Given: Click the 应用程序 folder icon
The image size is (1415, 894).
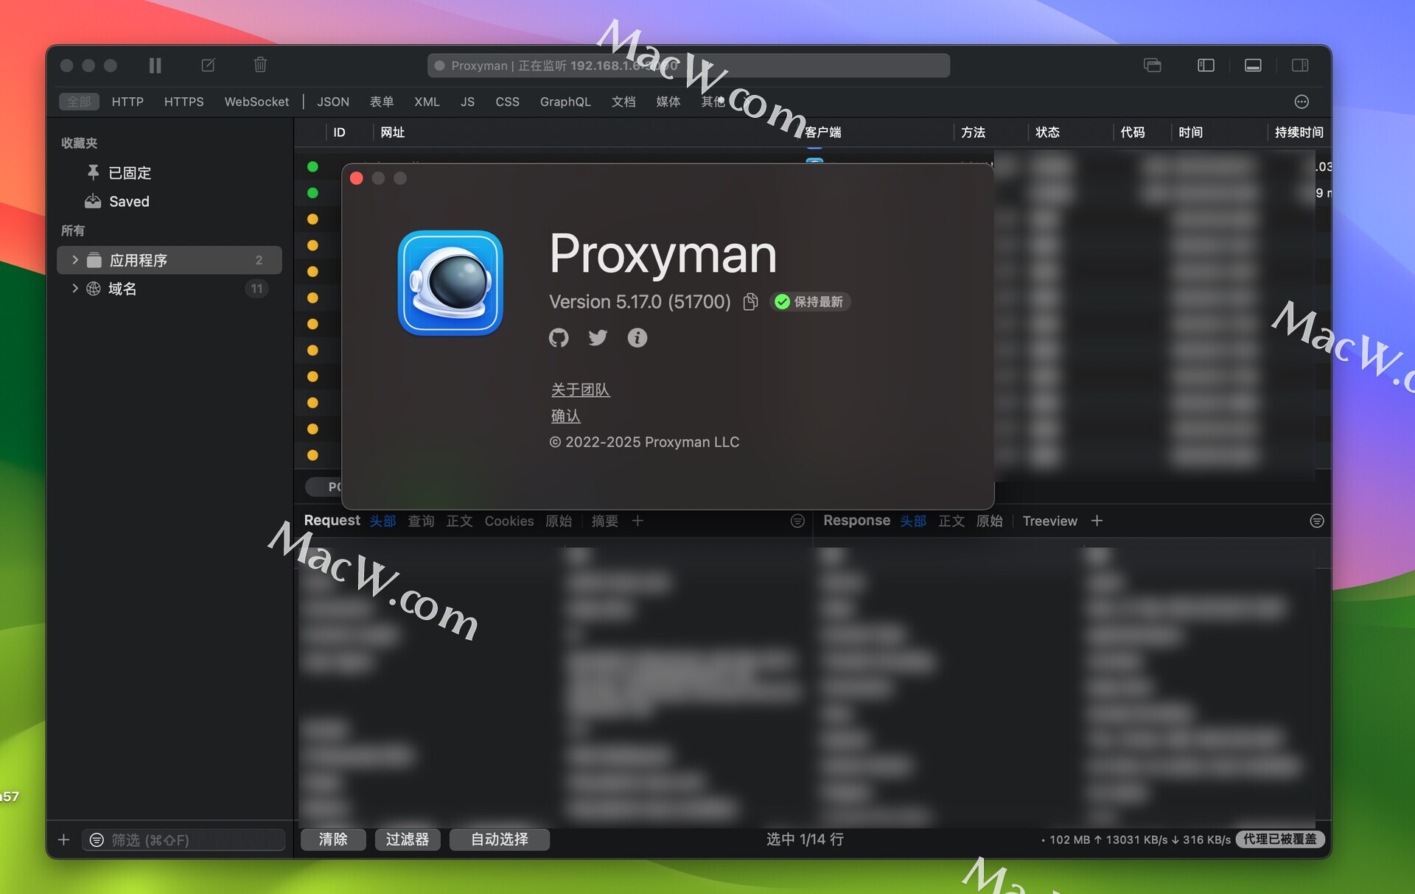Looking at the screenshot, I should pos(94,260).
